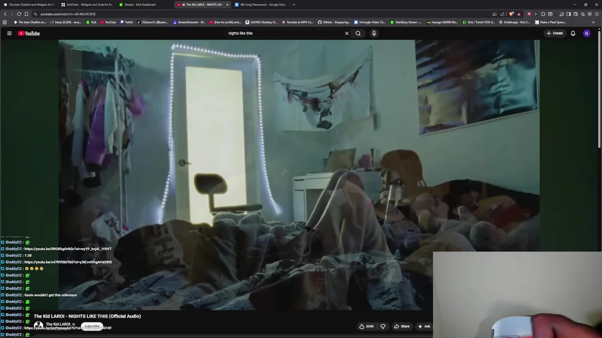Viewport: 602px width, 338px height.
Task: Dislike the video with thumbs down
Action: (x=383, y=326)
